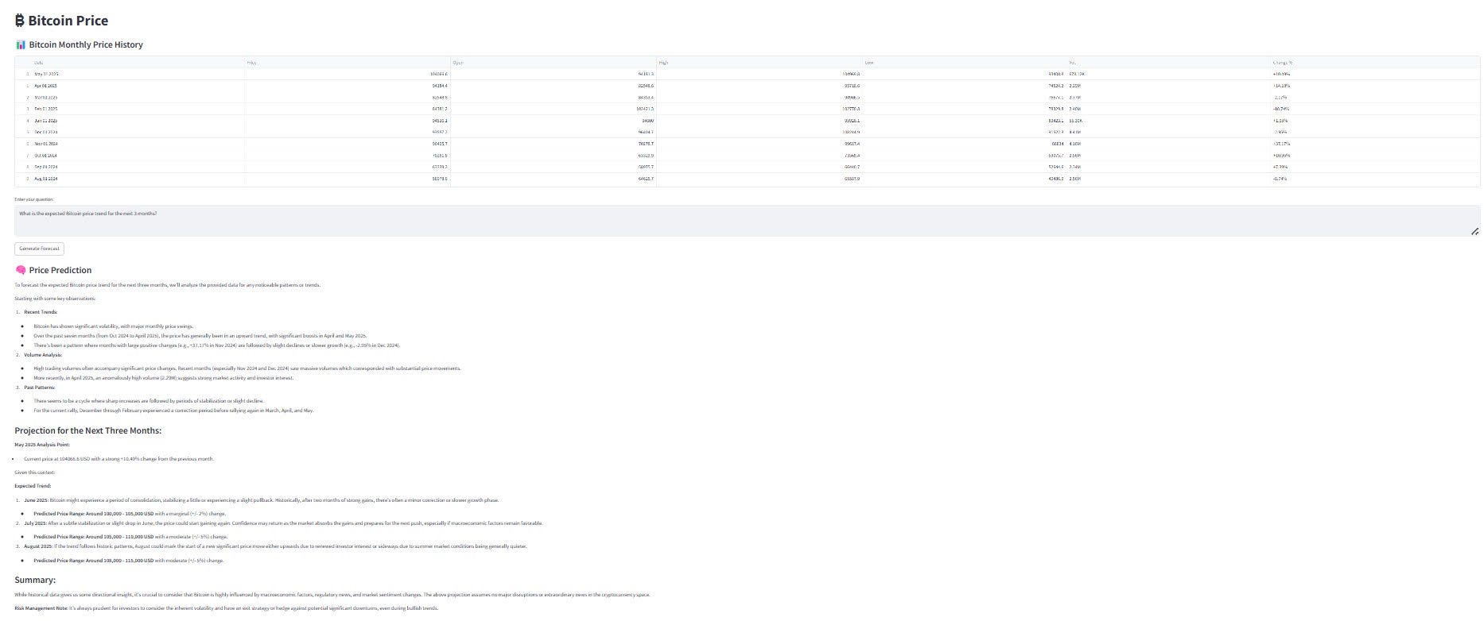1484x621 pixels.
Task: Click the June 2025 forecast entry
Action: pos(262,500)
